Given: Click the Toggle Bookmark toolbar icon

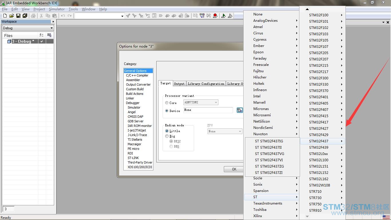Looking at the screenshot, I should 161,16.
